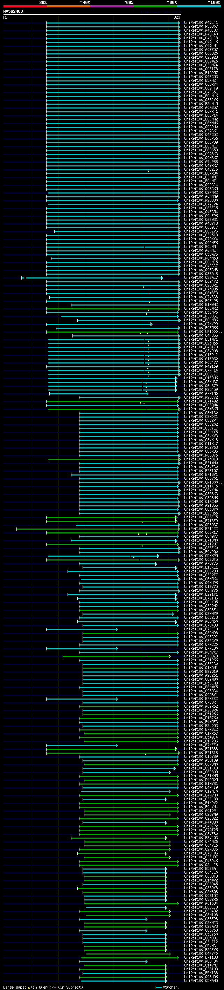The width and height of the screenshot is (224, 990).
Task: Open the UniRef100_A4QL41 hit
Action: pos(201,23)
